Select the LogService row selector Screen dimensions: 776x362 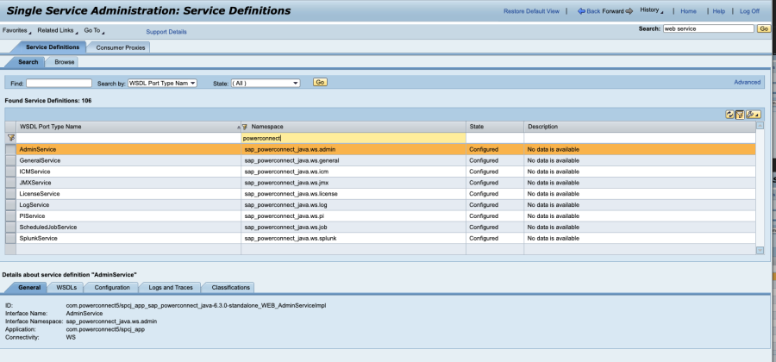point(10,204)
